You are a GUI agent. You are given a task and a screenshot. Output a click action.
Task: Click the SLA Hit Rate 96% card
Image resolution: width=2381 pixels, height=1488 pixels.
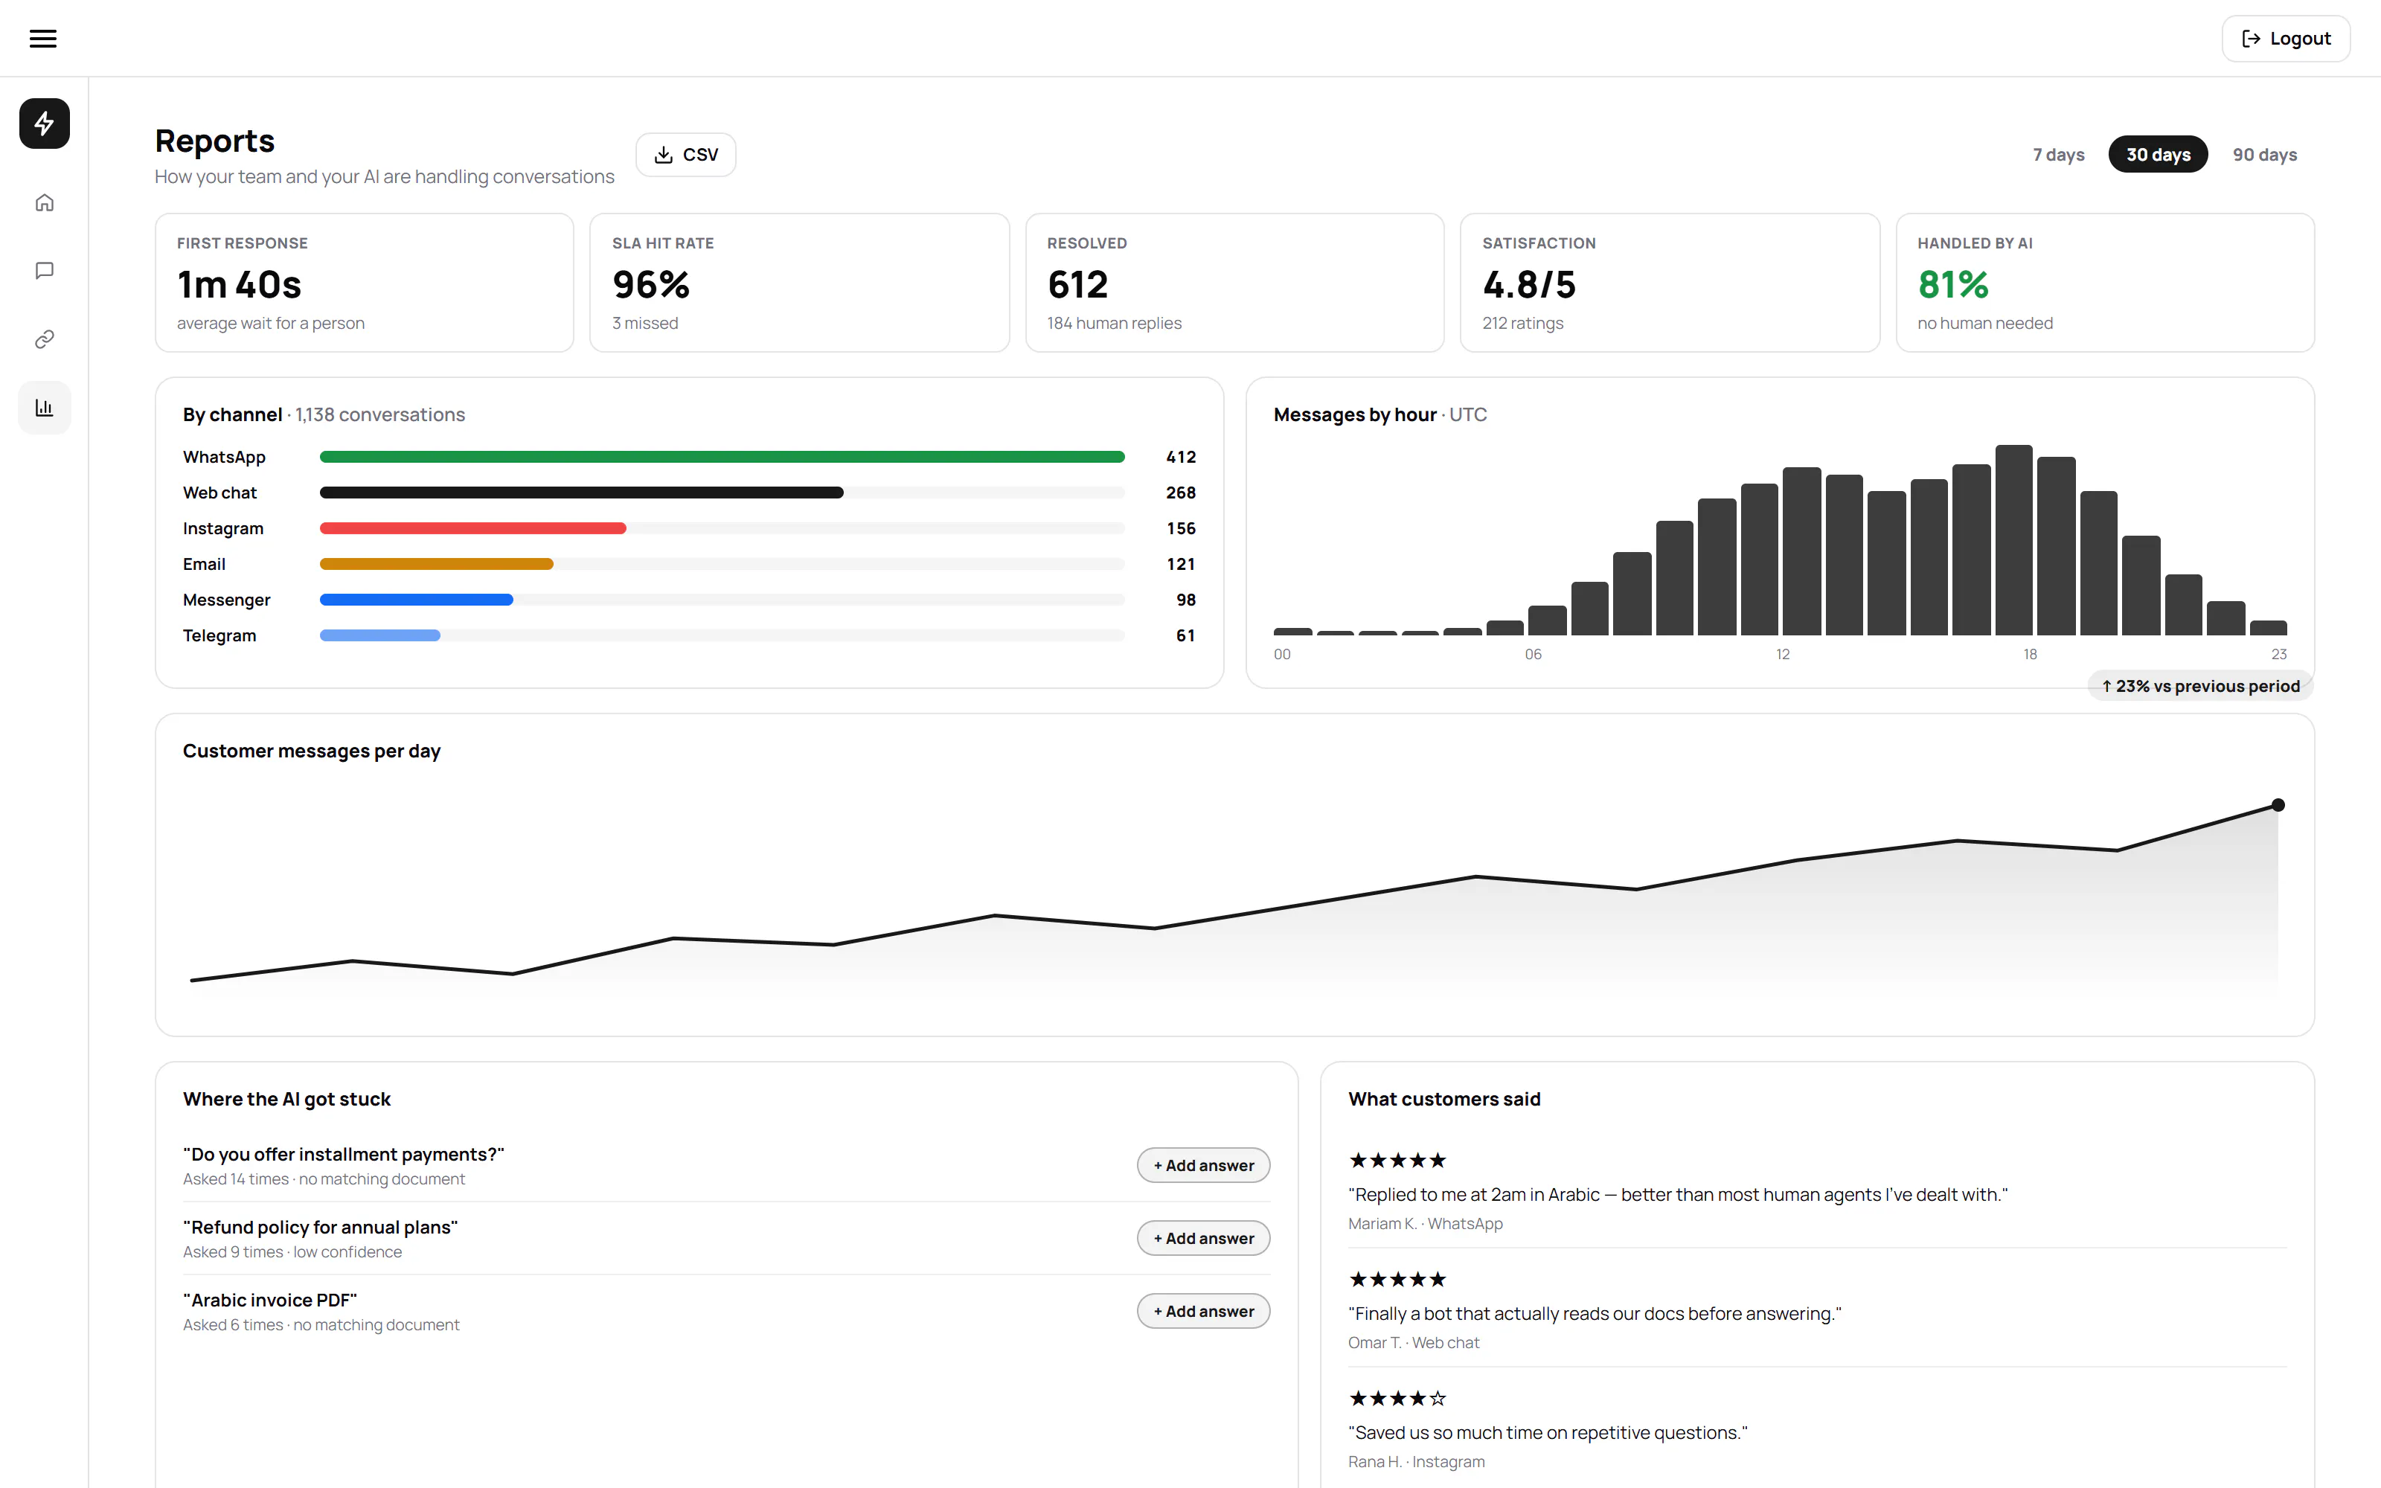pyautogui.click(x=799, y=283)
